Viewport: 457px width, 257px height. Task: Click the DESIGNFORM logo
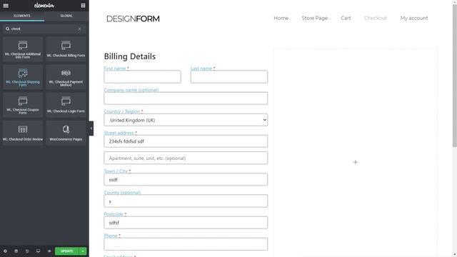click(133, 19)
